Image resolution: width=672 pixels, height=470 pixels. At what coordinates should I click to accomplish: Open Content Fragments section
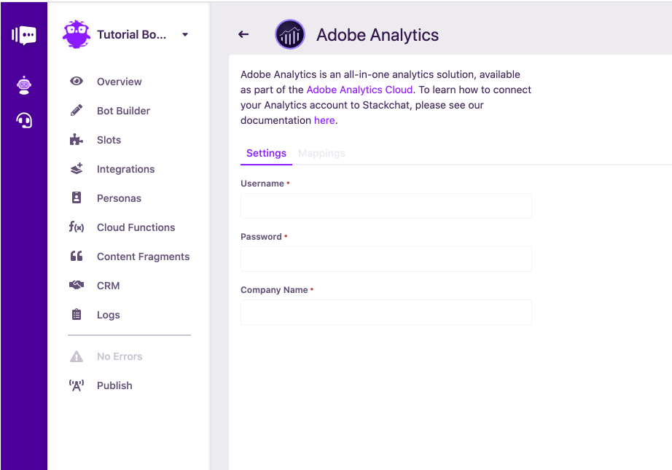(143, 256)
